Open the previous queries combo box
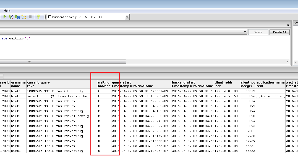The image size is (298, 156). coord(123,32)
